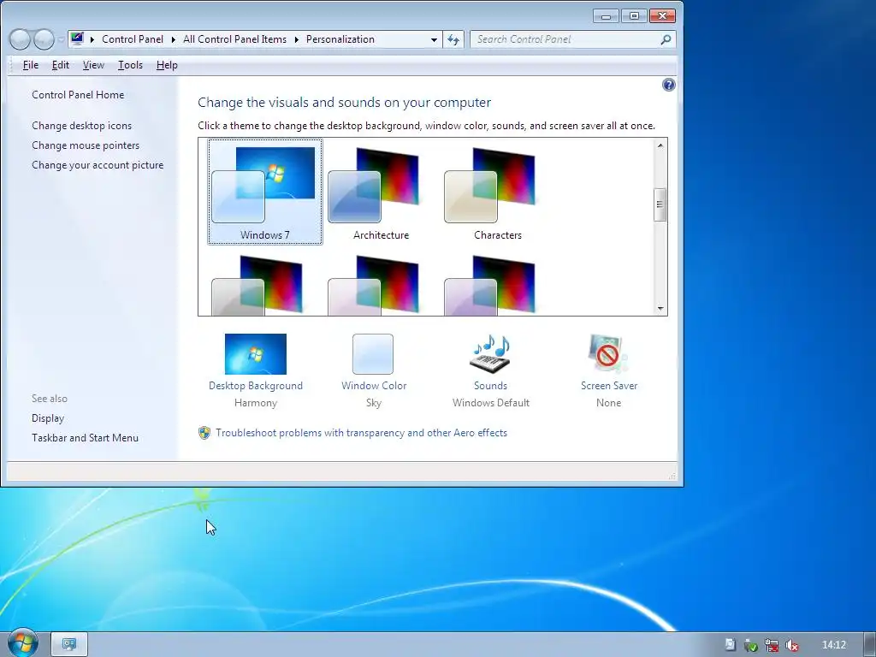The width and height of the screenshot is (876, 657).
Task: Click Control Panel breadcrumb in address bar
Action: (x=133, y=39)
